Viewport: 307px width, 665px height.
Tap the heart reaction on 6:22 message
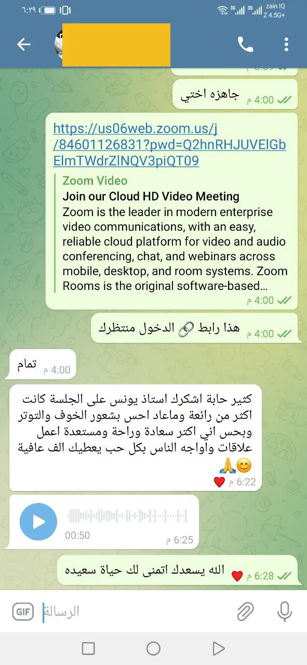click(x=219, y=483)
